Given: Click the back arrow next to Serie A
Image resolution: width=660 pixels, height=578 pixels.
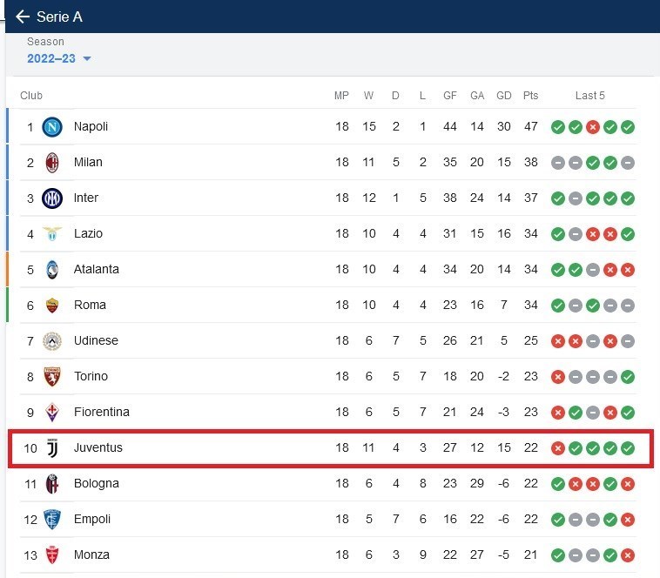Looking at the screenshot, I should pos(23,17).
